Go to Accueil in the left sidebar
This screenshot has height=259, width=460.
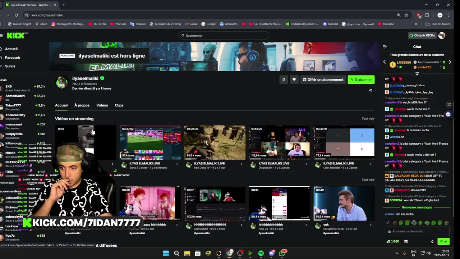pyautogui.click(x=11, y=49)
